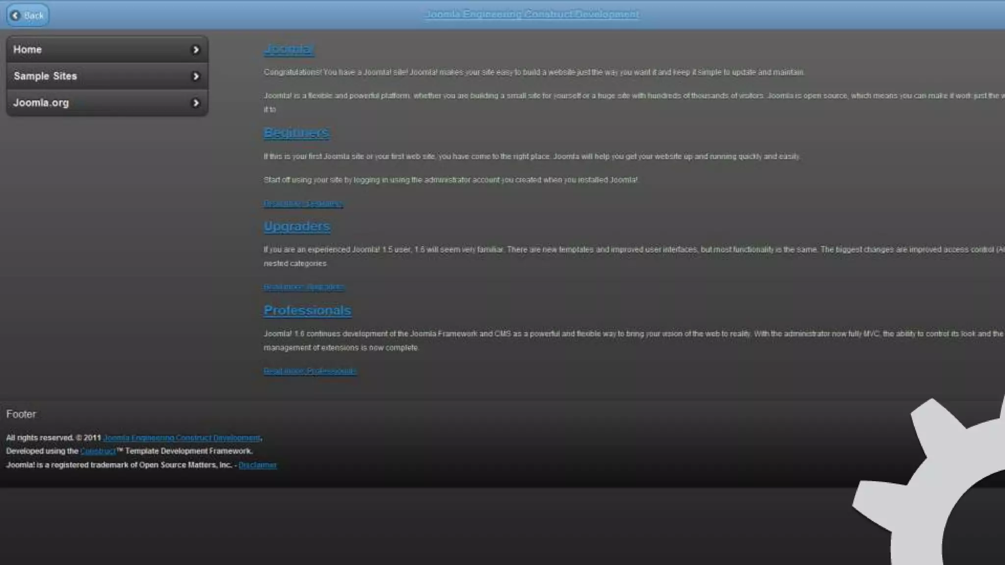This screenshot has width=1005, height=565.
Task: Open the Beginners article heading
Action: pyautogui.click(x=296, y=133)
